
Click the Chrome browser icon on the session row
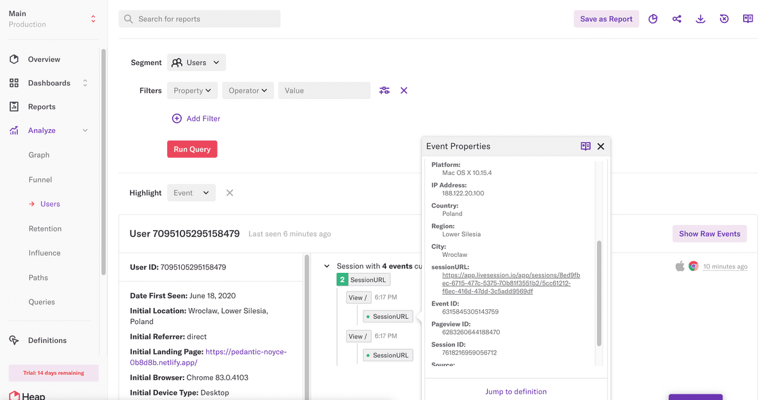pyautogui.click(x=693, y=265)
